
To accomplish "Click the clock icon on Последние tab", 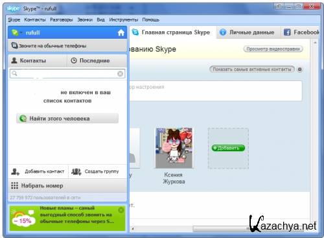I will pyautogui.click(x=74, y=60).
